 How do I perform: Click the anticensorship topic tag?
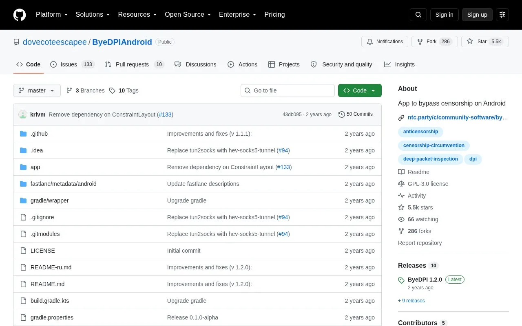coord(420,132)
